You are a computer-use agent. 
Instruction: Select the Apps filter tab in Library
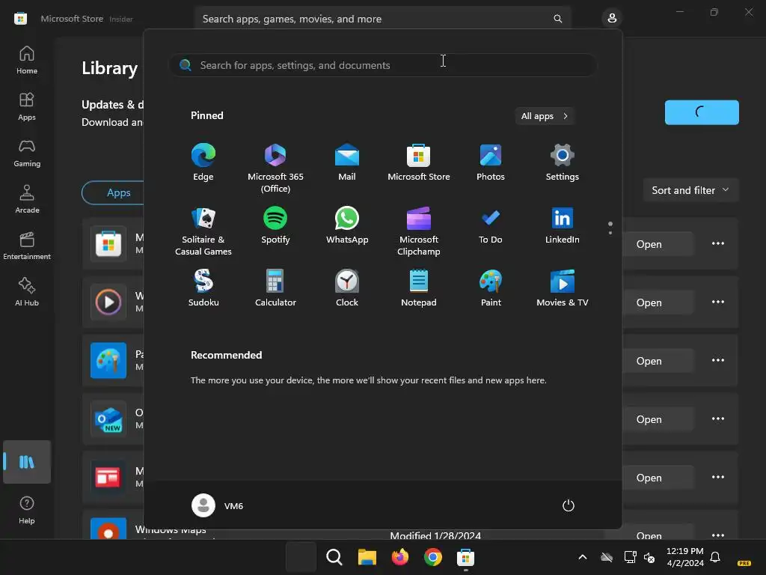119,192
